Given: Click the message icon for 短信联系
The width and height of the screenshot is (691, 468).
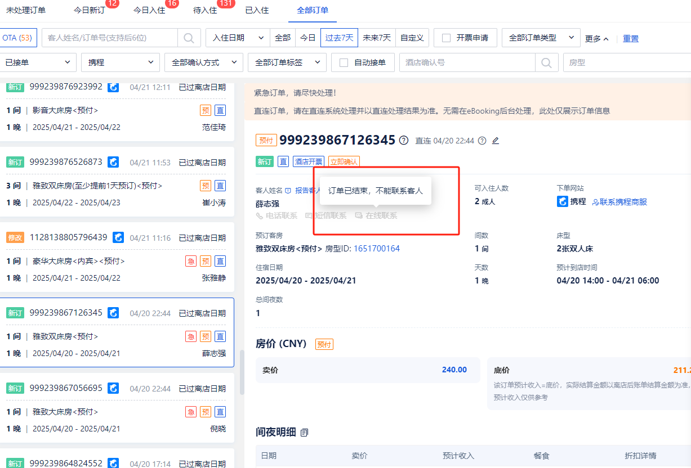Looking at the screenshot, I should [309, 215].
